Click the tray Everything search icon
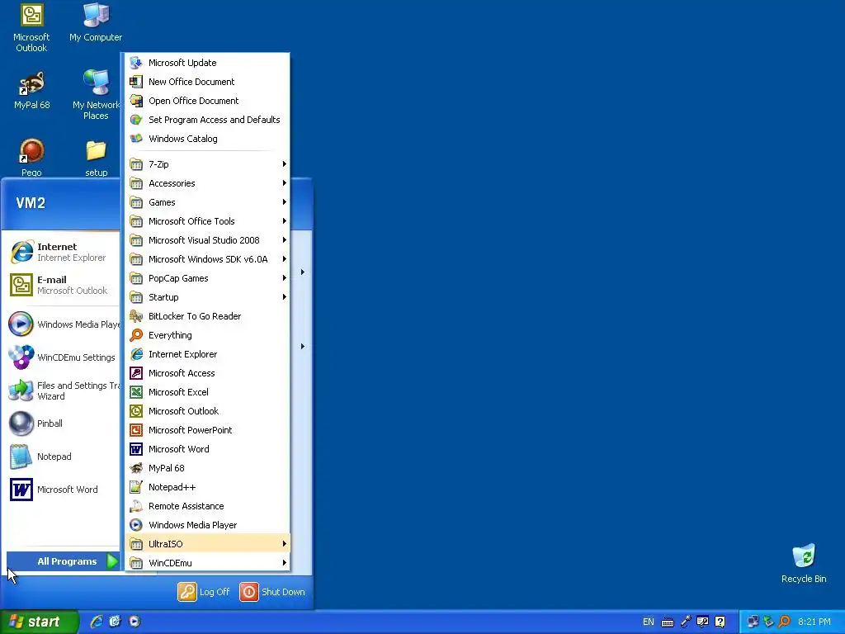Image resolution: width=845 pixels, height=634 pixels. (x=785, y=622)
